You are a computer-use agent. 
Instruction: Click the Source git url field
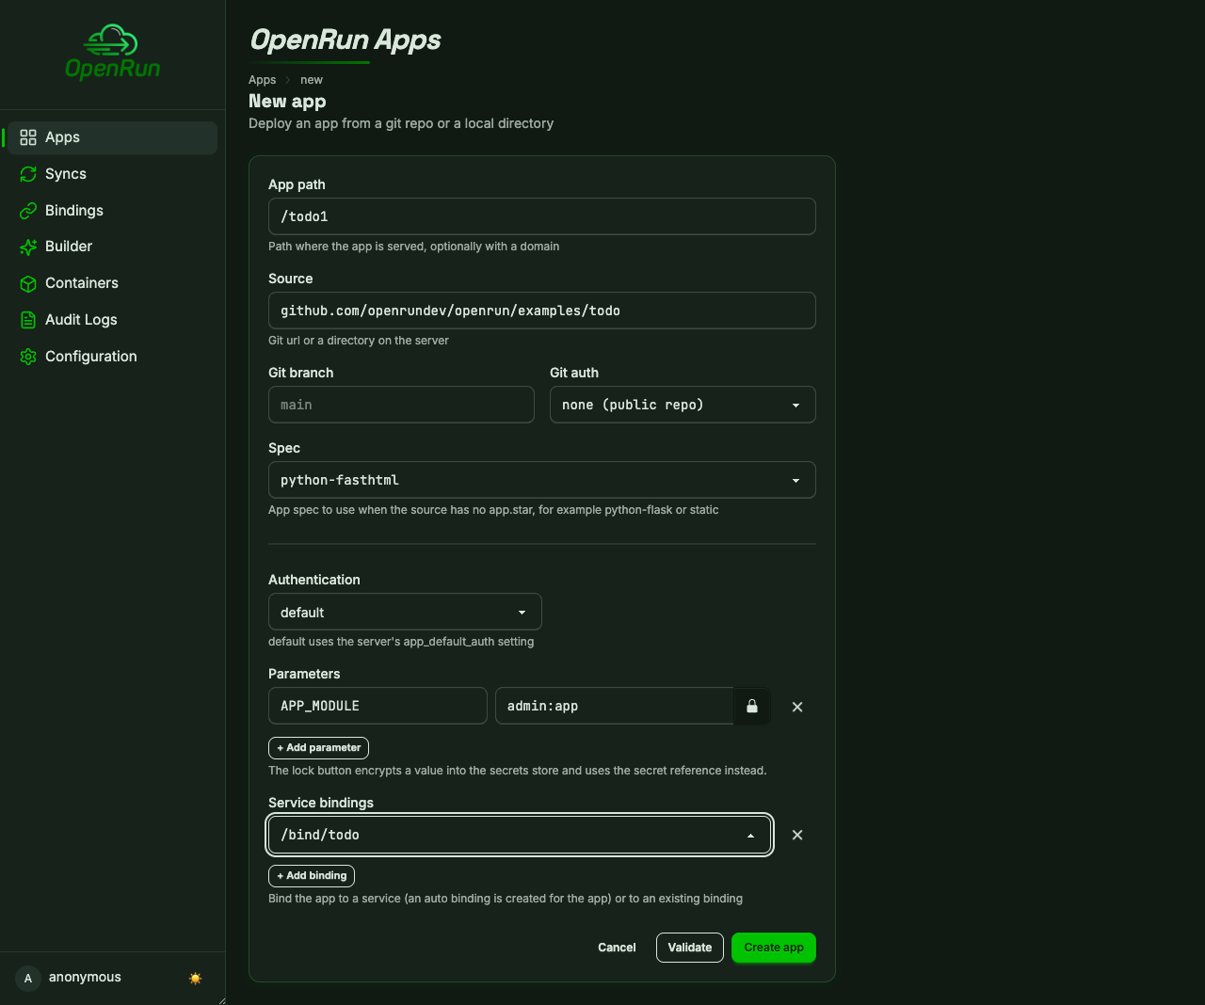(x=542, y=311)
